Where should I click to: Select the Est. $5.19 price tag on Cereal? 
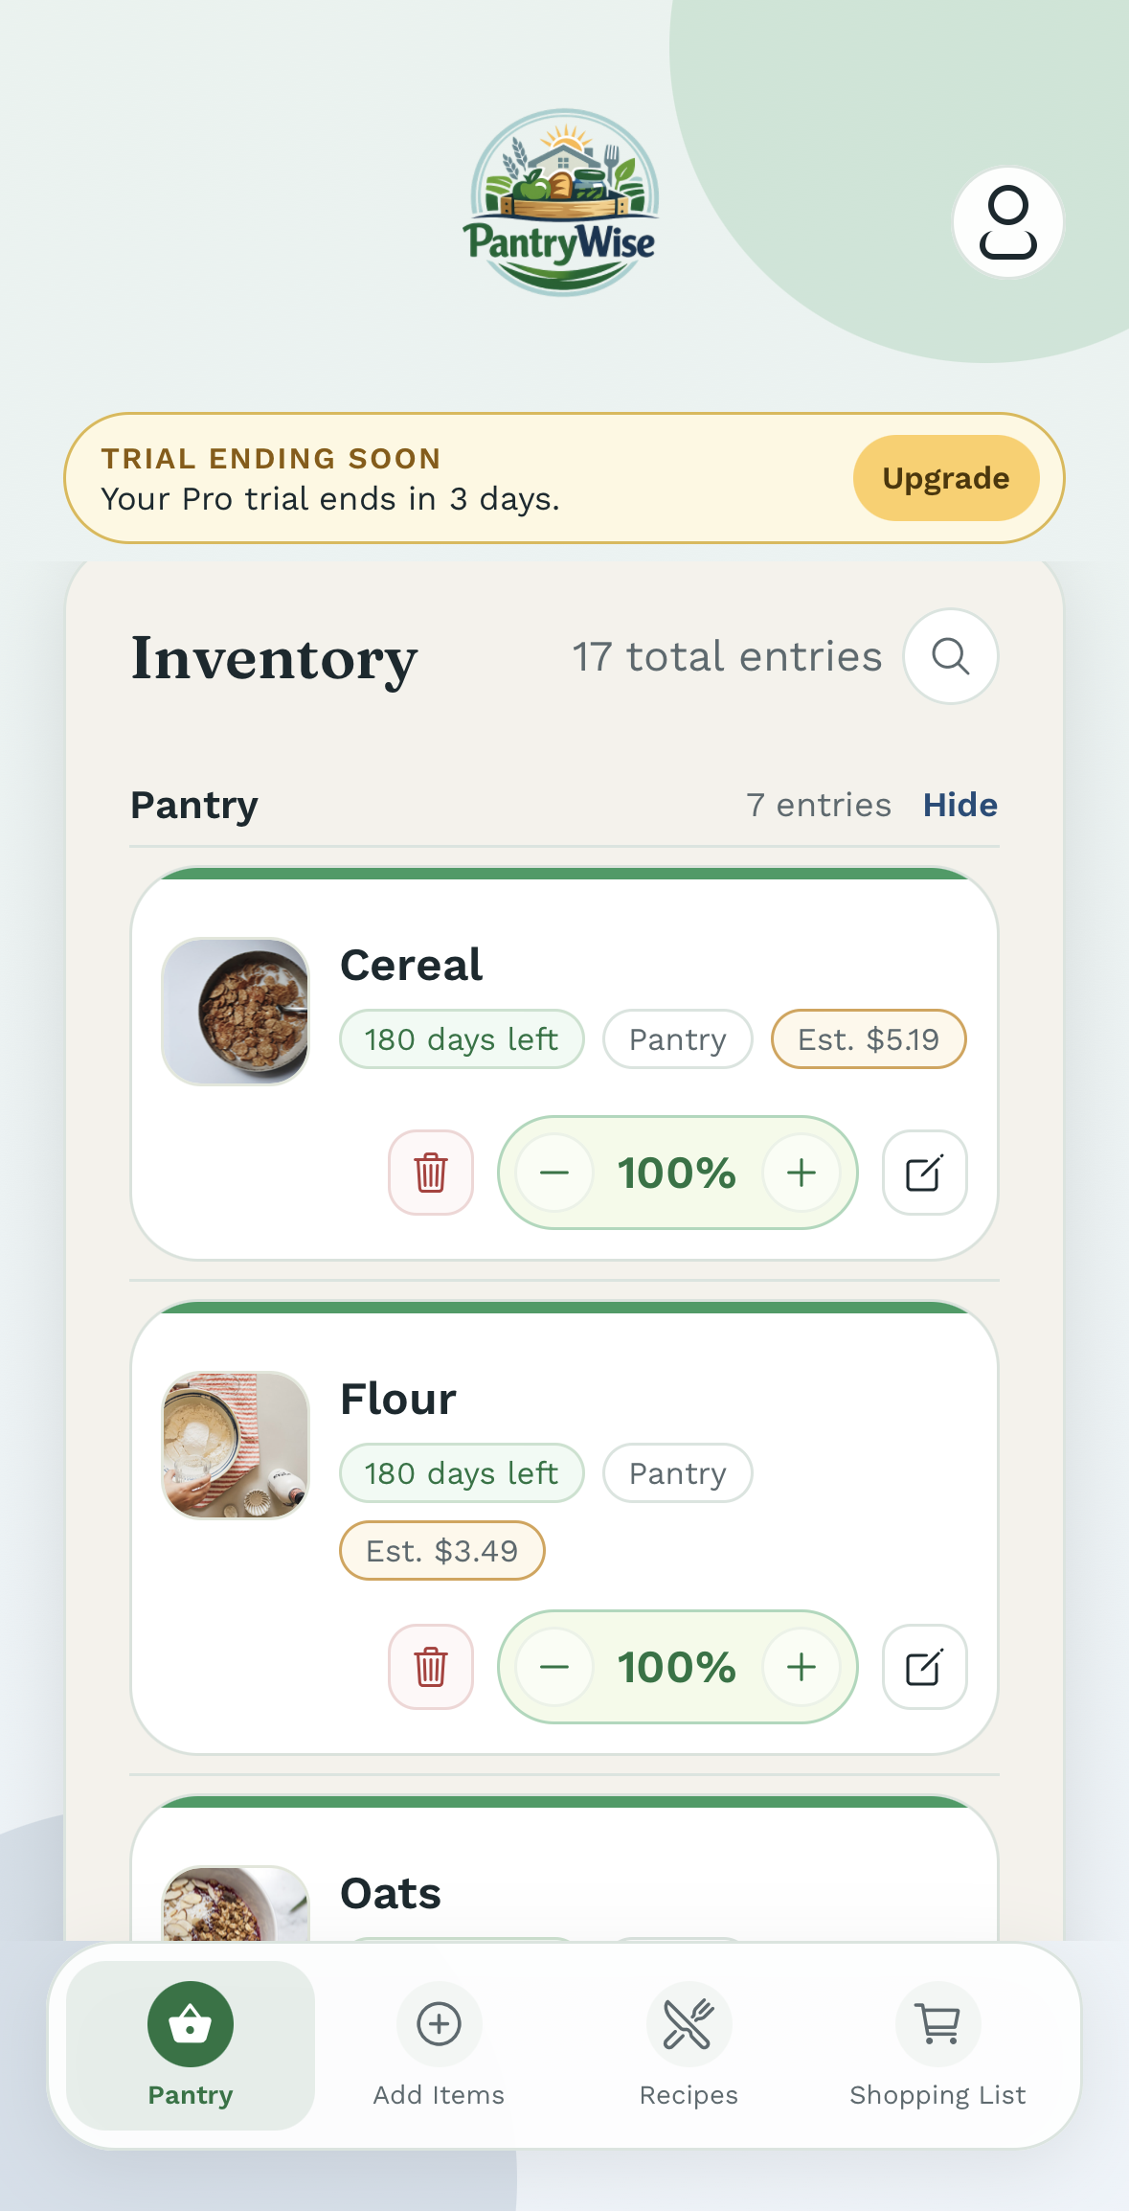(x=868, y=1038)
